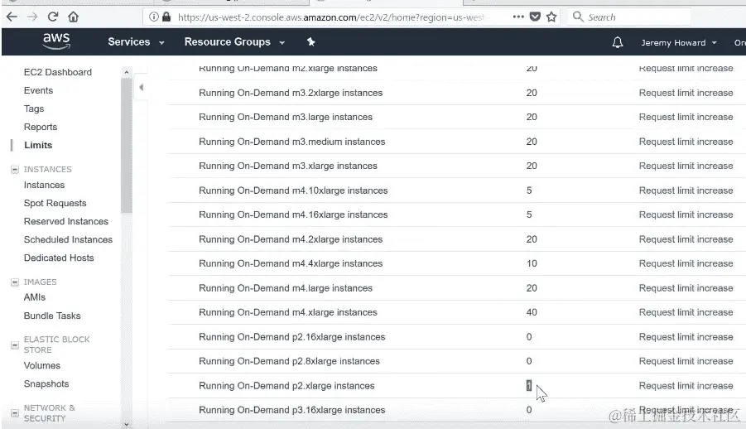Select Limits in the sidebar
This screenshot has width=746, height=429.
point(38,145)
